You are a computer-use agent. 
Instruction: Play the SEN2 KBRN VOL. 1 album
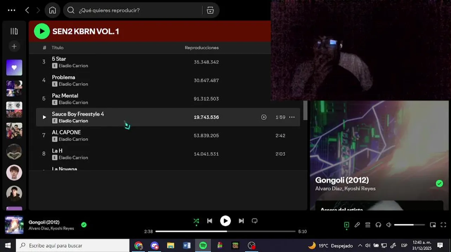(x=42, y=31)
